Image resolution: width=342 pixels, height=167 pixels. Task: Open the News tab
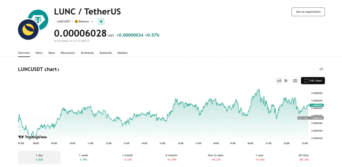coord(39,53)
